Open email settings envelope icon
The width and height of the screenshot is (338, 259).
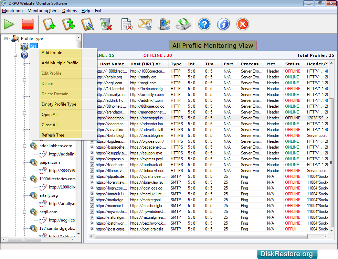point(145,24)
